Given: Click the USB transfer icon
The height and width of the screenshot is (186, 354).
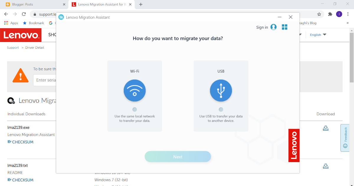Looking at the screenshot, I should [221, 91].
